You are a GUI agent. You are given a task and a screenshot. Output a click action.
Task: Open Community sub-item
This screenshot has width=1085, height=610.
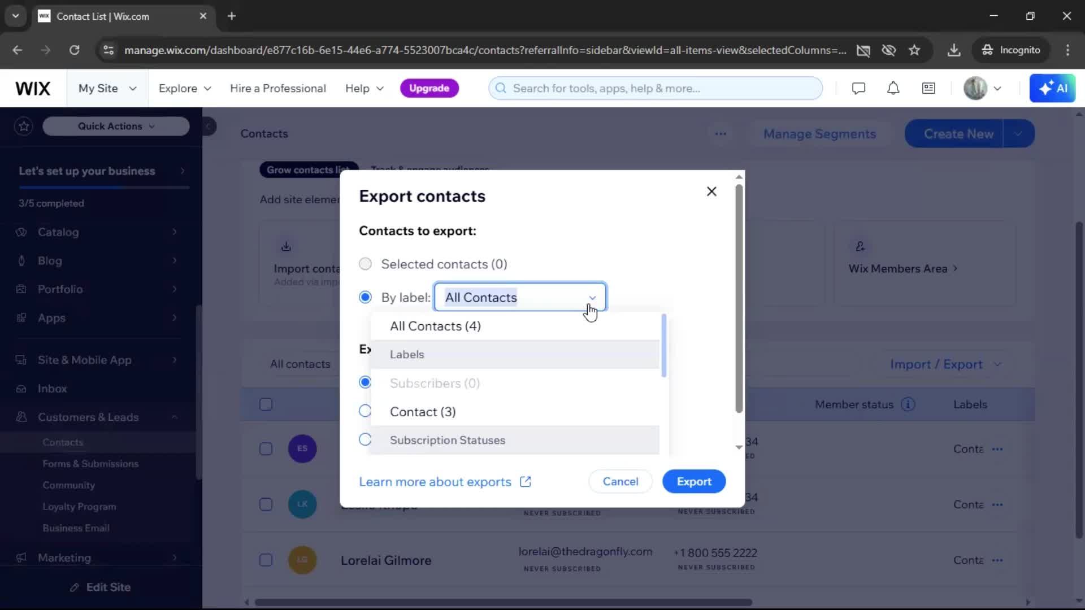69,485
